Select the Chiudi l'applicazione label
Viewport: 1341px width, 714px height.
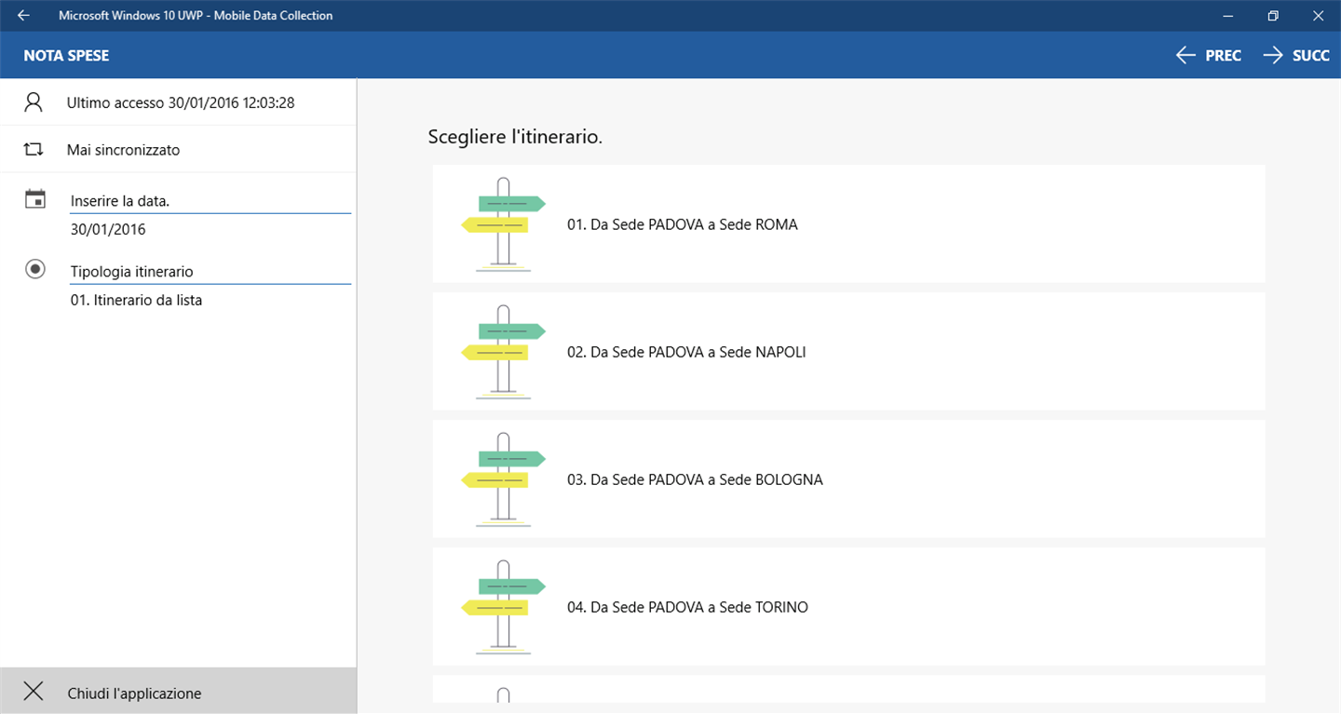point(134,694)
